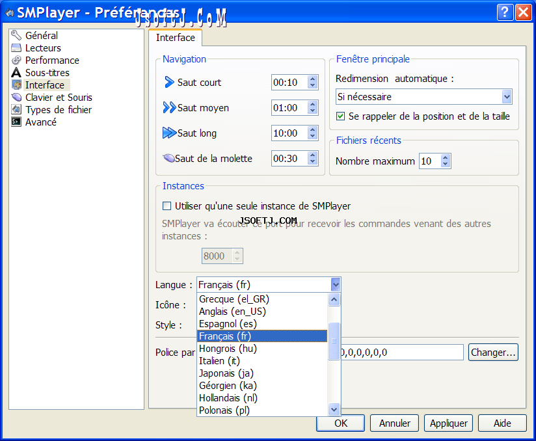The width and height of the screenshot is (536, 441).
Task: Open the Avancé preferences section
Action: tap(41, 122)
